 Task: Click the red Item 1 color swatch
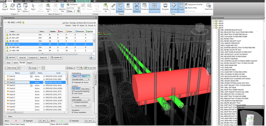(x=79, y=76)
